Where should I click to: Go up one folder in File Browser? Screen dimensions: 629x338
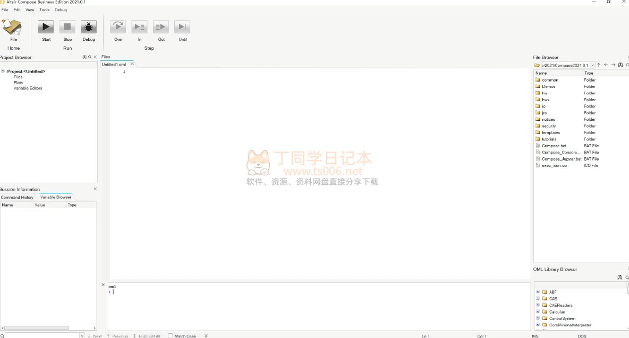599,65
